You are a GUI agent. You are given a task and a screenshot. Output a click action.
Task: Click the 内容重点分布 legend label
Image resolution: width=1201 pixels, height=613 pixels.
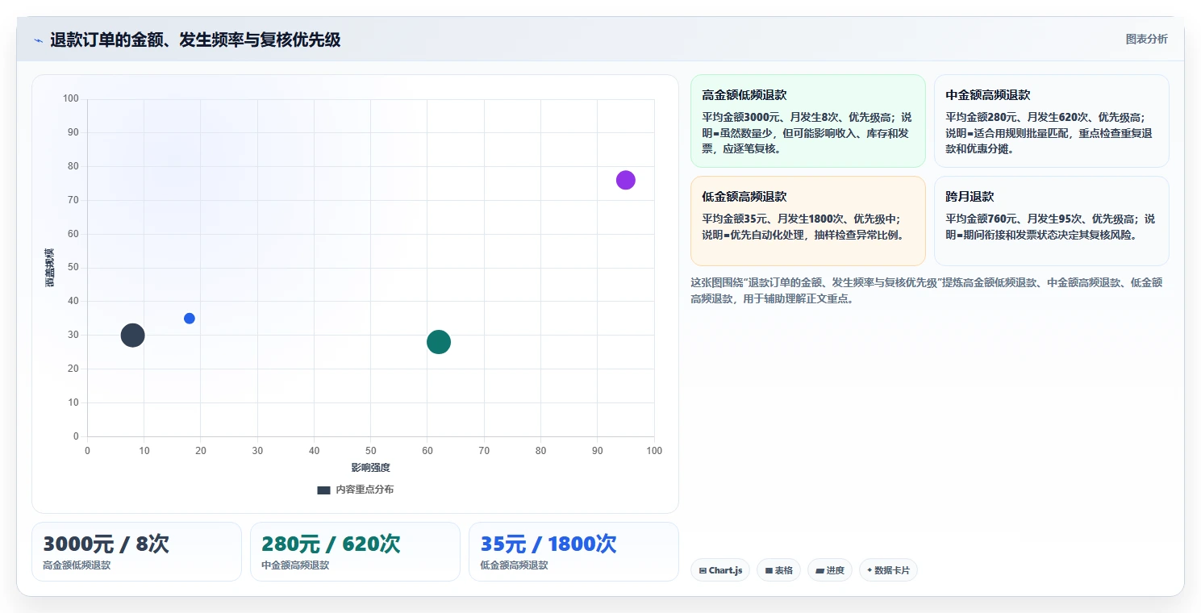pos(365,490)
